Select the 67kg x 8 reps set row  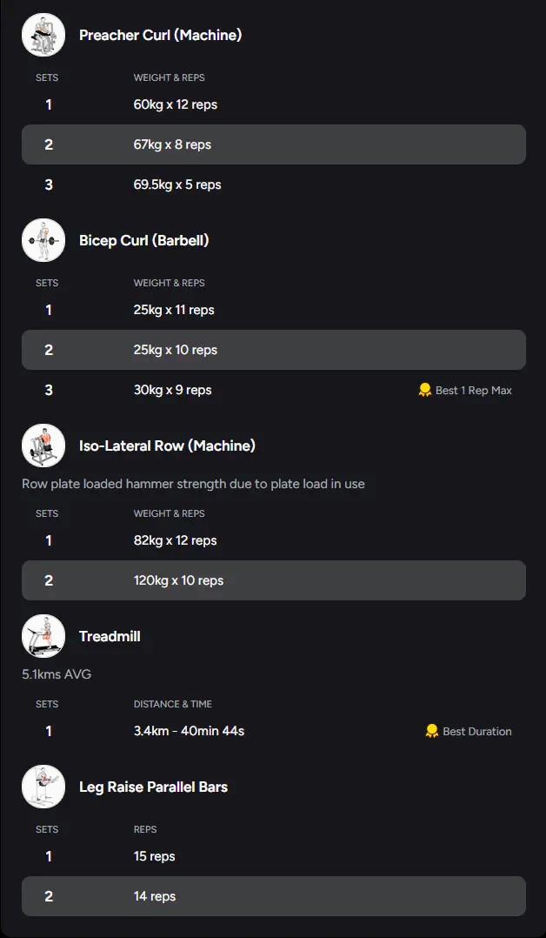point(273,144)
